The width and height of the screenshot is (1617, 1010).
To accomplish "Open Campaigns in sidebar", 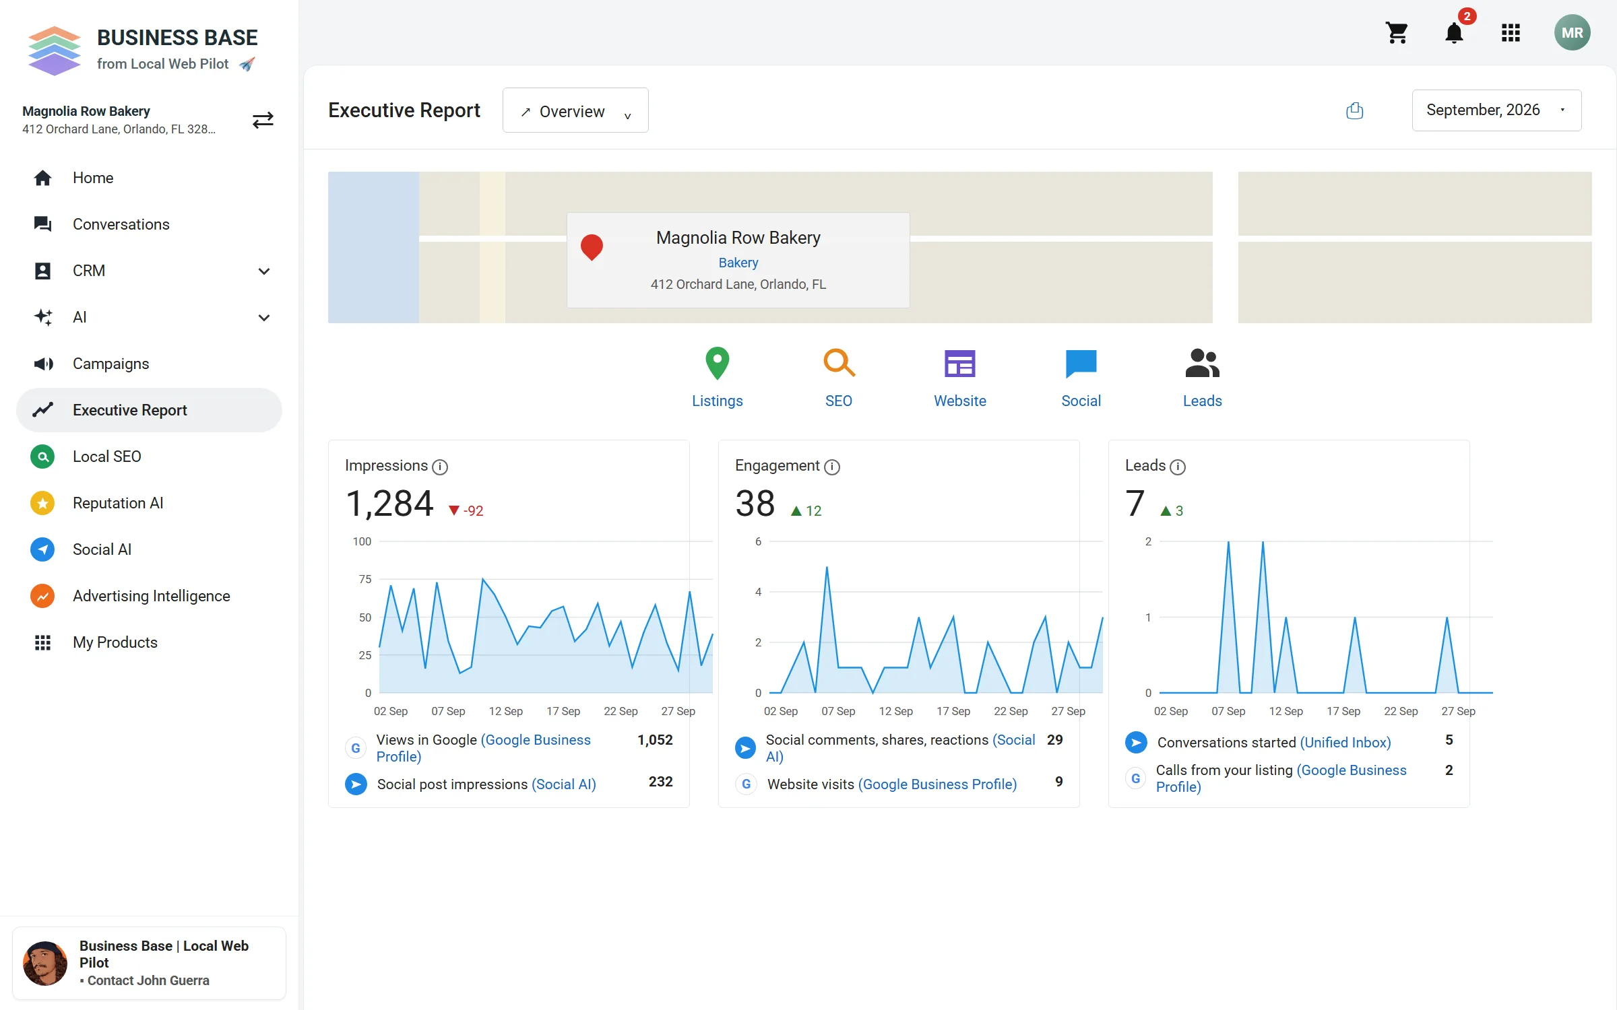I will (149, 364).
